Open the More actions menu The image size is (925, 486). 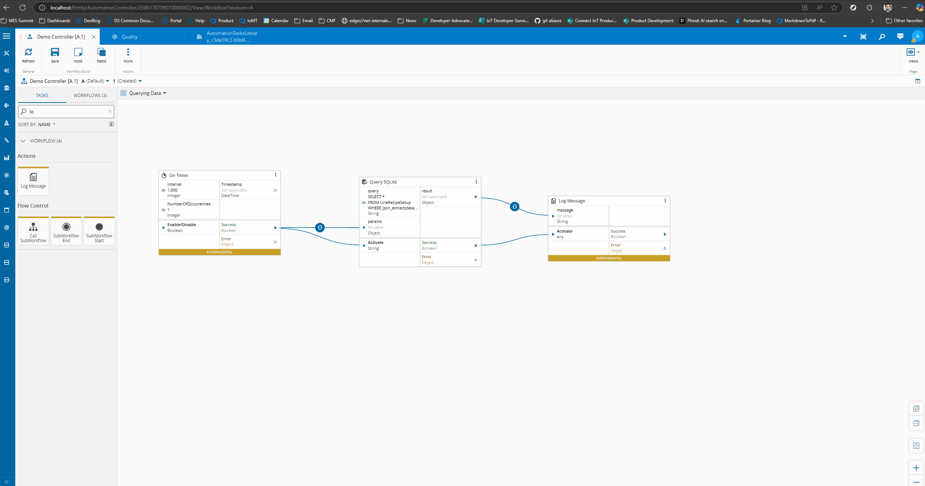click(128, 55)
